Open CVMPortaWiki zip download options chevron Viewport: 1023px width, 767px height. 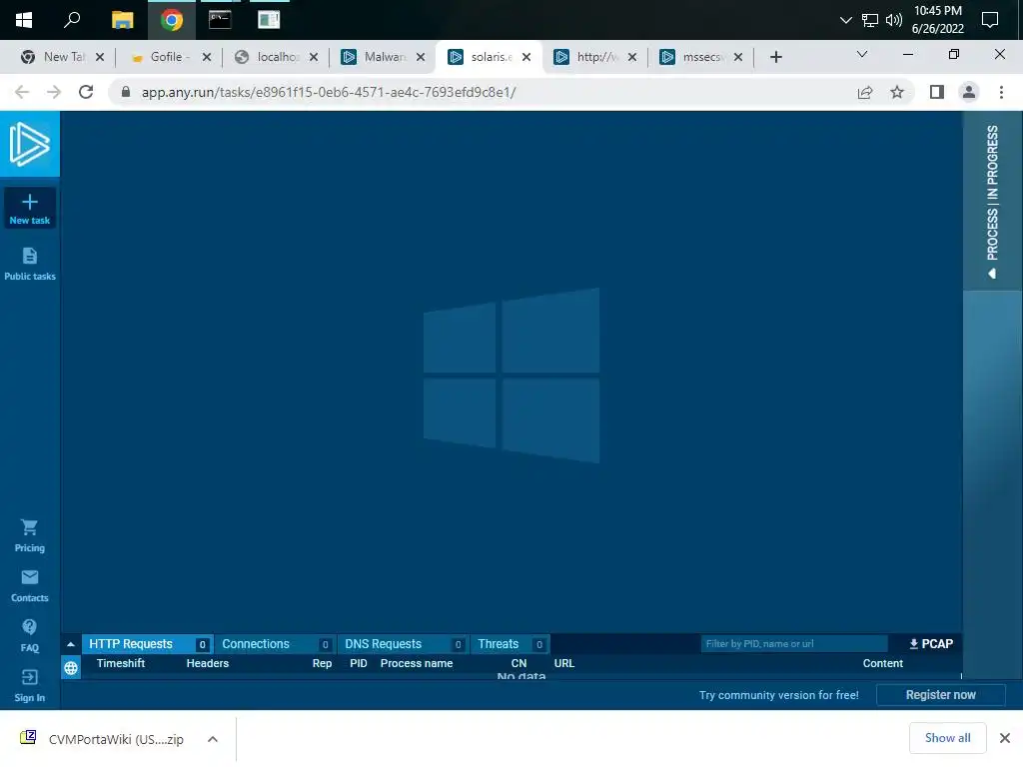(x=213, y=739)
